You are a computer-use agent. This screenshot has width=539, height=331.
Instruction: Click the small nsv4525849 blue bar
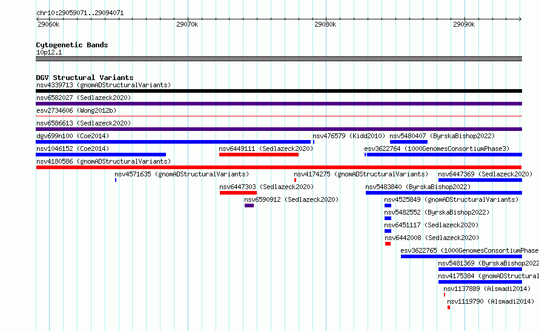tap(388, 206)
